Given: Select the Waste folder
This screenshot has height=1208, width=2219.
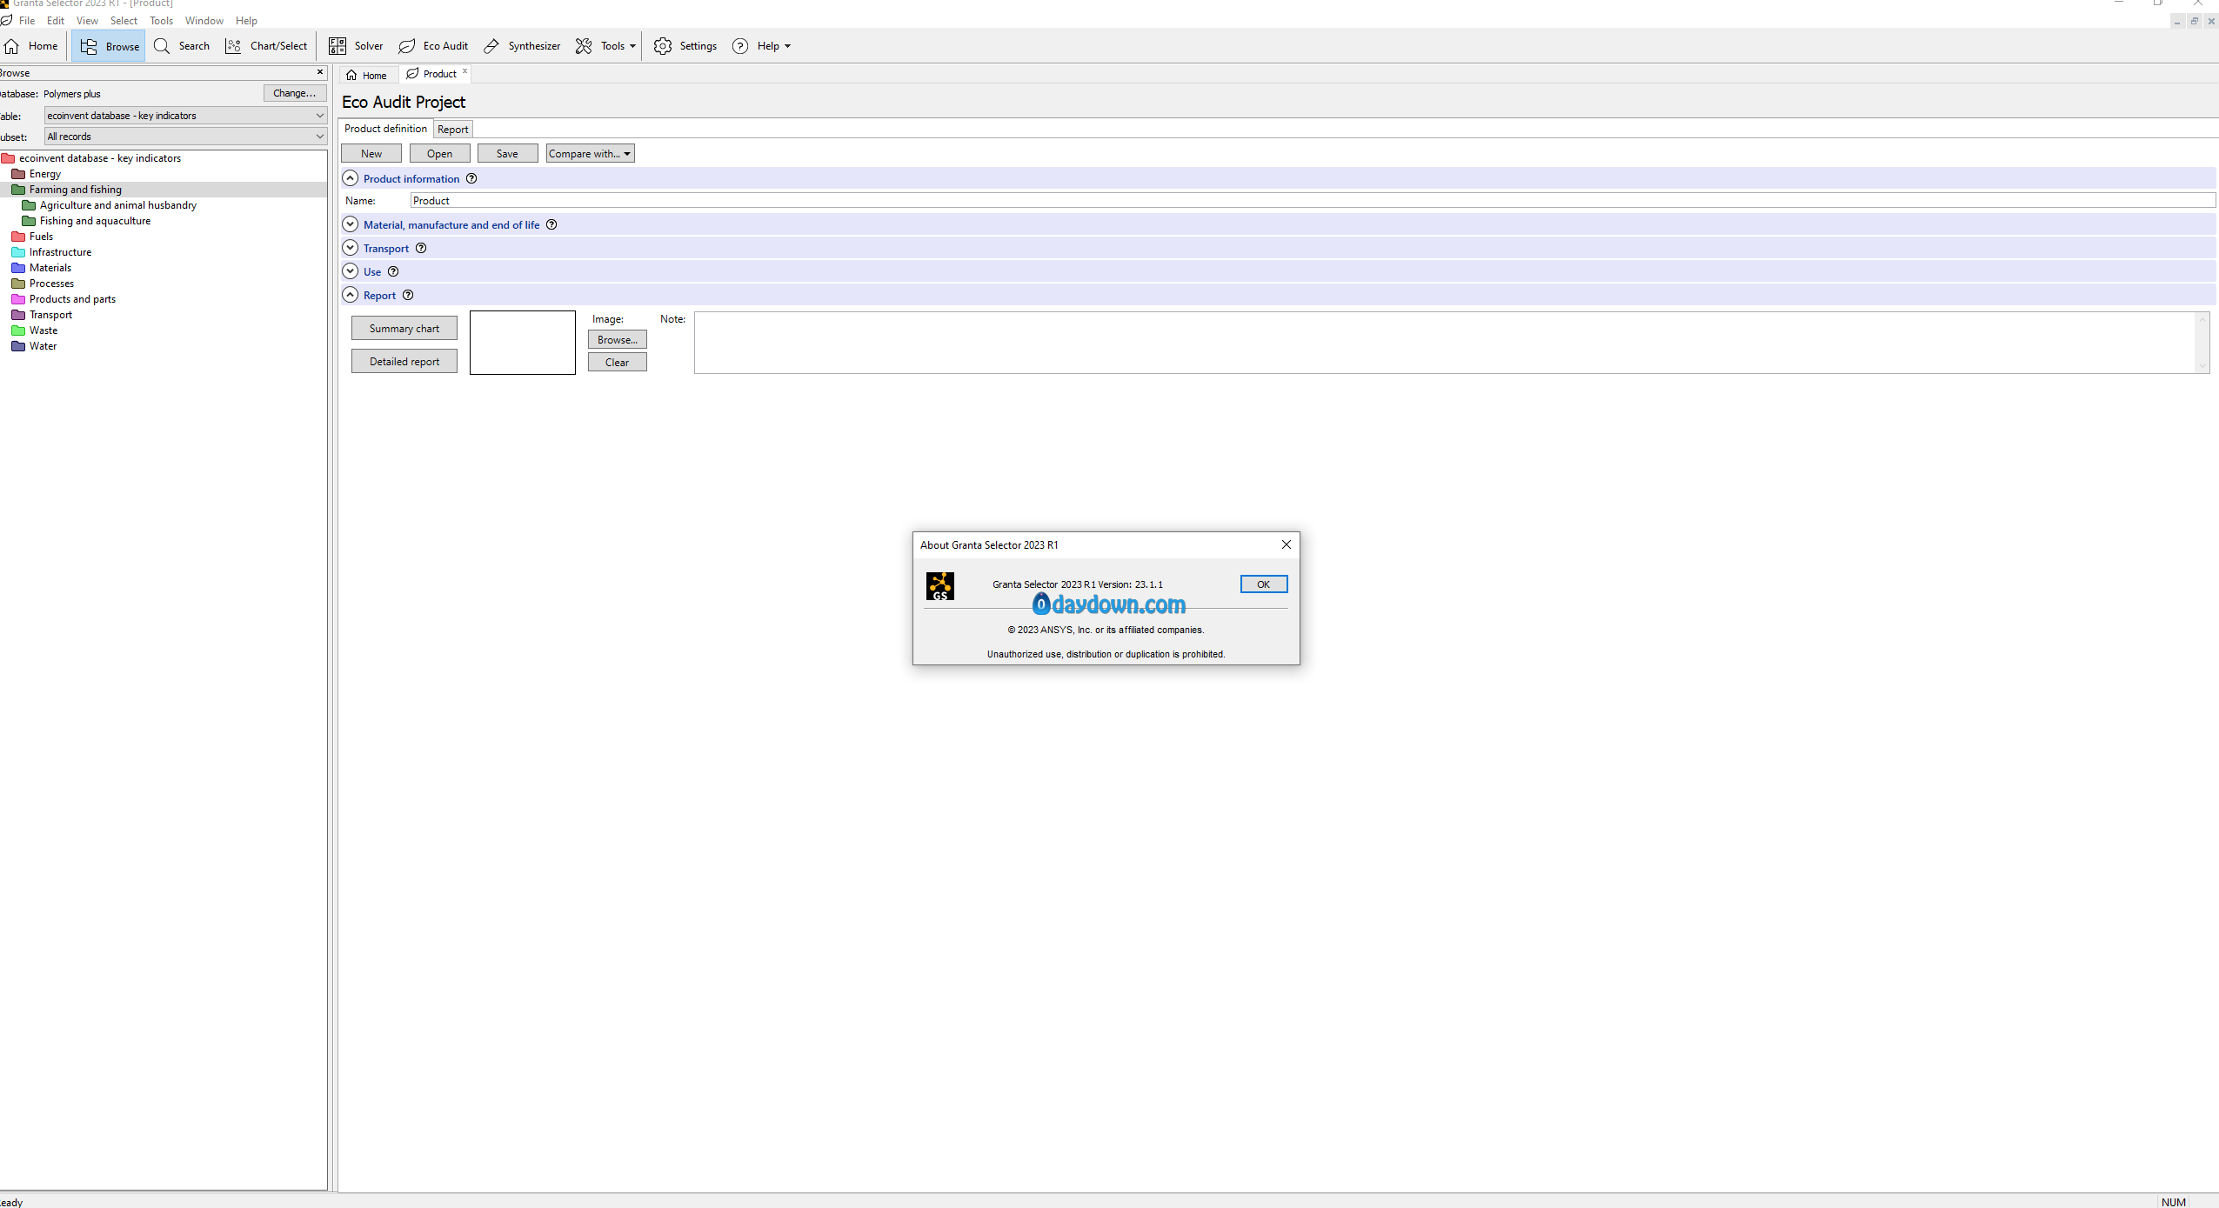Looking at the screenshot, I should [x=34, y=330].
